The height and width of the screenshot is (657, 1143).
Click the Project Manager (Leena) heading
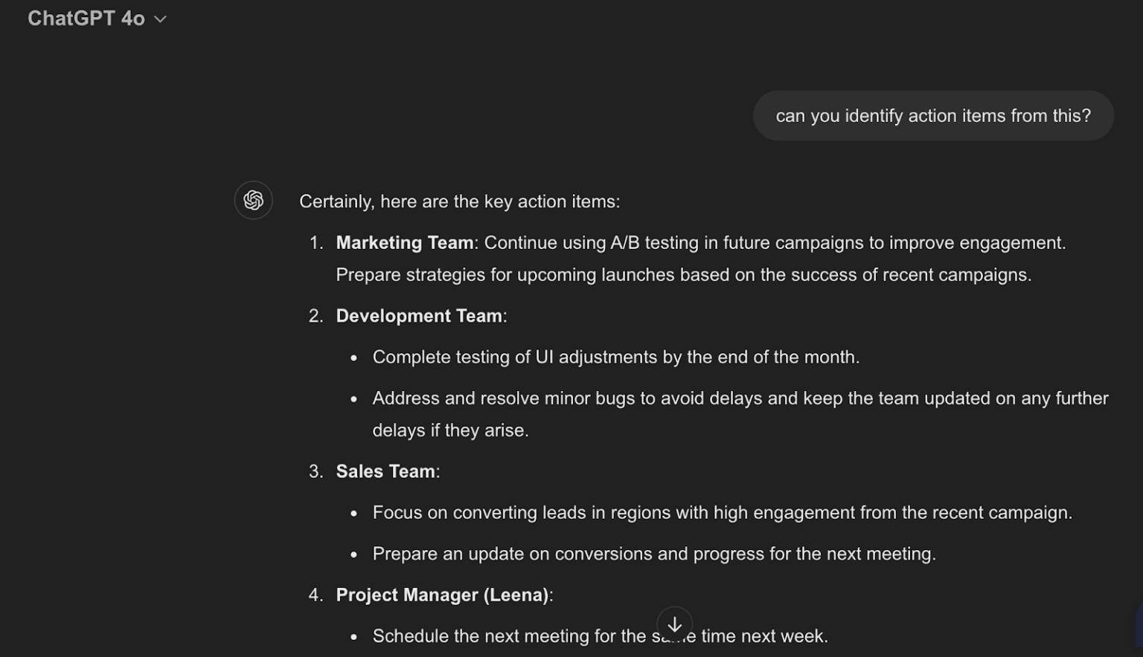442,595
